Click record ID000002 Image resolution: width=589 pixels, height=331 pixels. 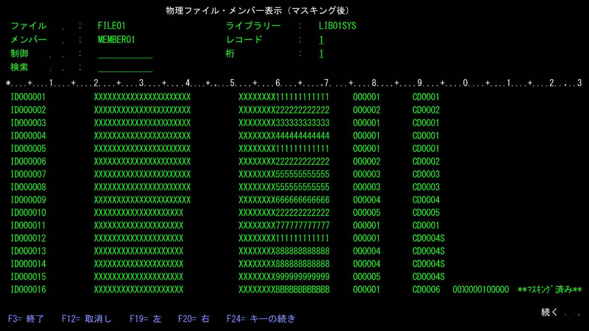(28, 110)
